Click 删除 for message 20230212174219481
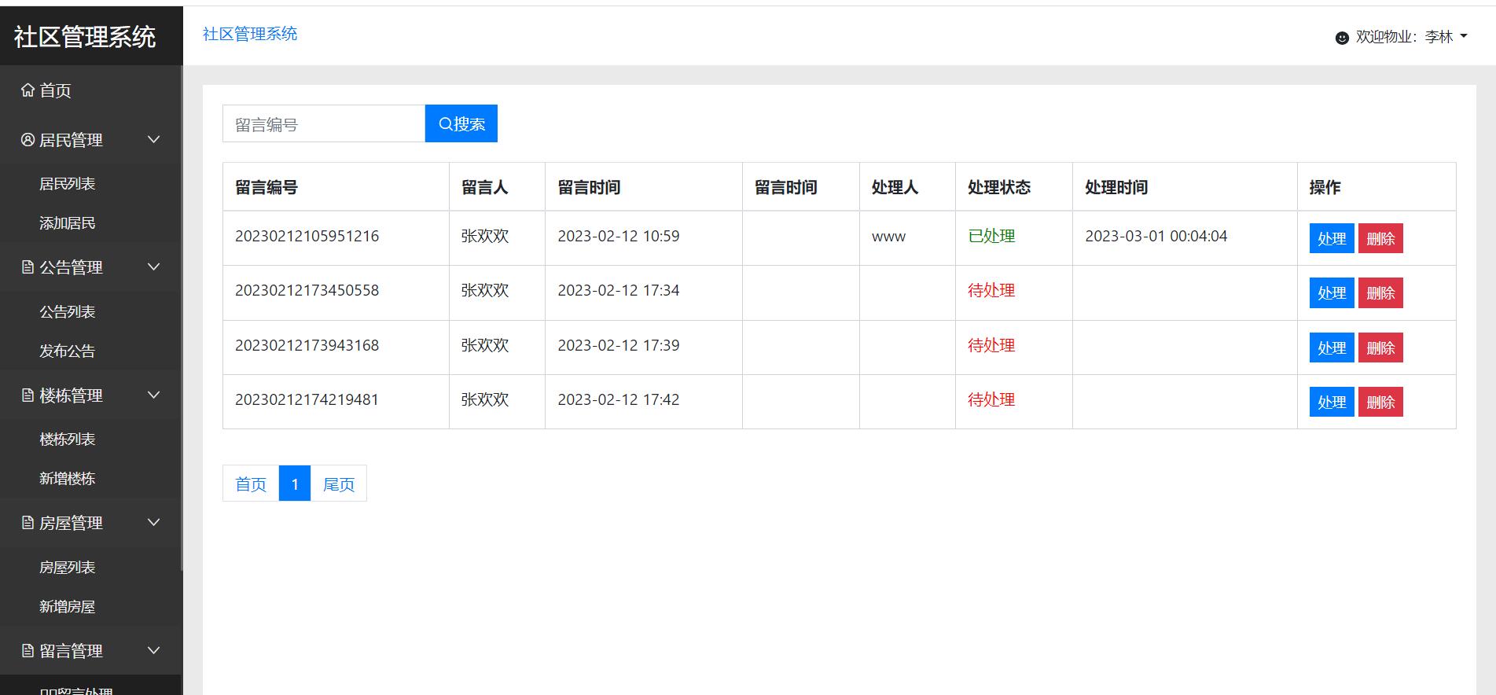The image size is (1496, 695). pos(1380,402)
